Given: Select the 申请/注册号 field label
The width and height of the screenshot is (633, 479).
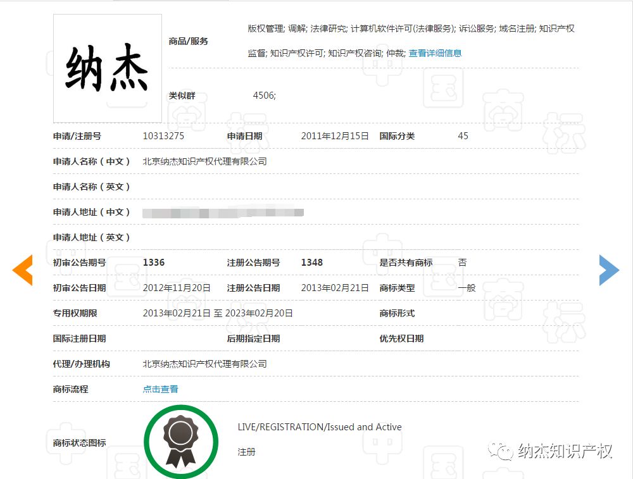Looking at the screenshot, I should 77,135.
